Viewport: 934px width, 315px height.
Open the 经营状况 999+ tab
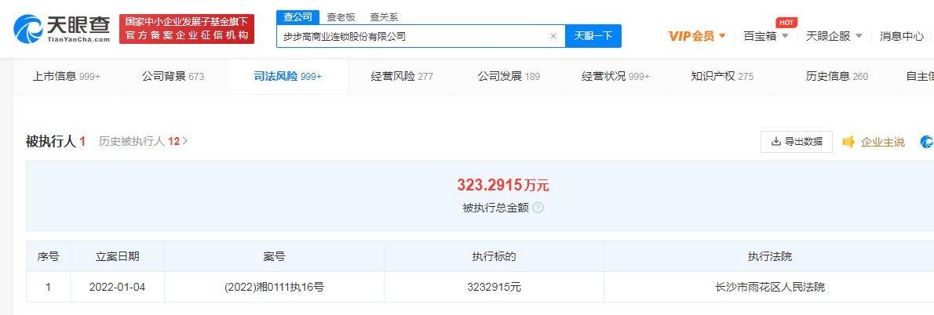pos(616,76)
